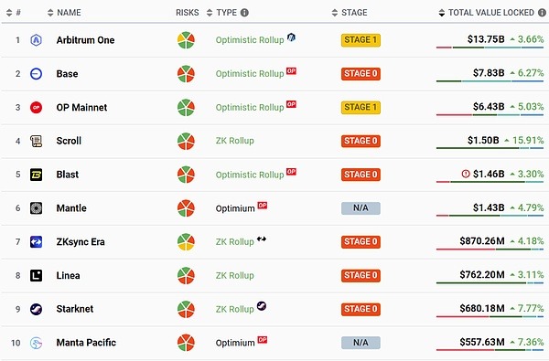
Task: Click the OP Mainnet red logo icon
Action: pos(36,108)
